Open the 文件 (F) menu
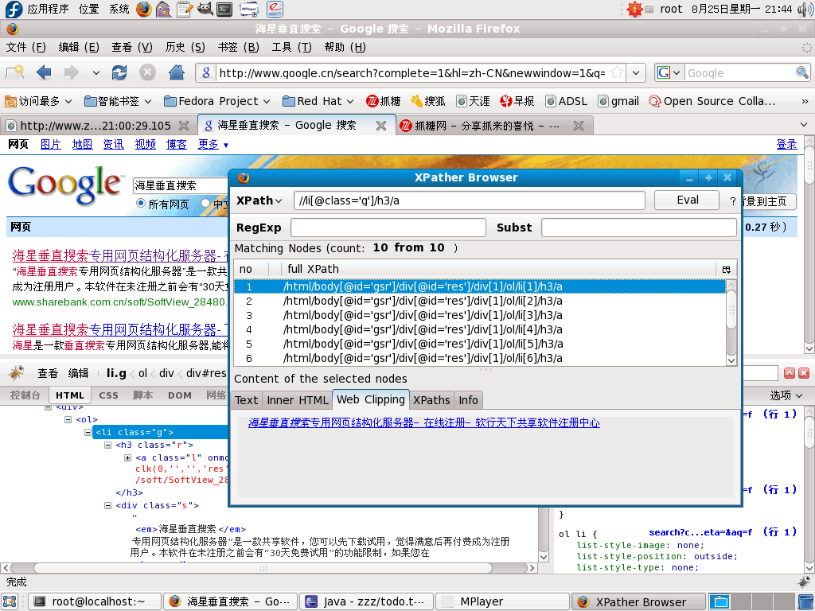Image resolution: width=815 pixels, height=611 pixels. pos(26,47)
